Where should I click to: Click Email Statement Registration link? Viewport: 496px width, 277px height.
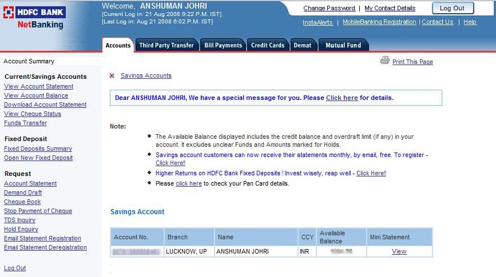click(42, 239)
